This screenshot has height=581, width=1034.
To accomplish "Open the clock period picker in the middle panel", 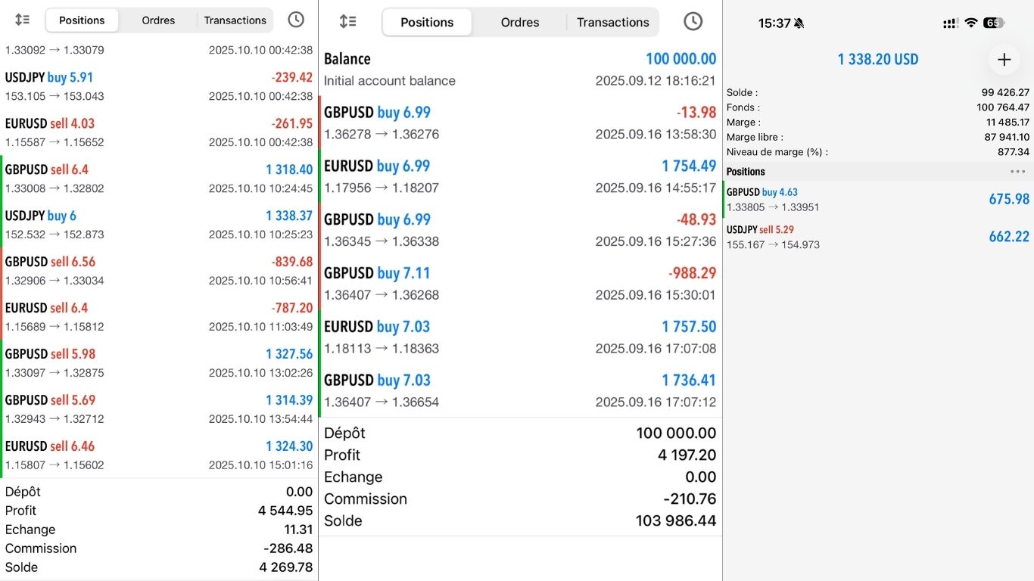I will (x=693, y=22).
